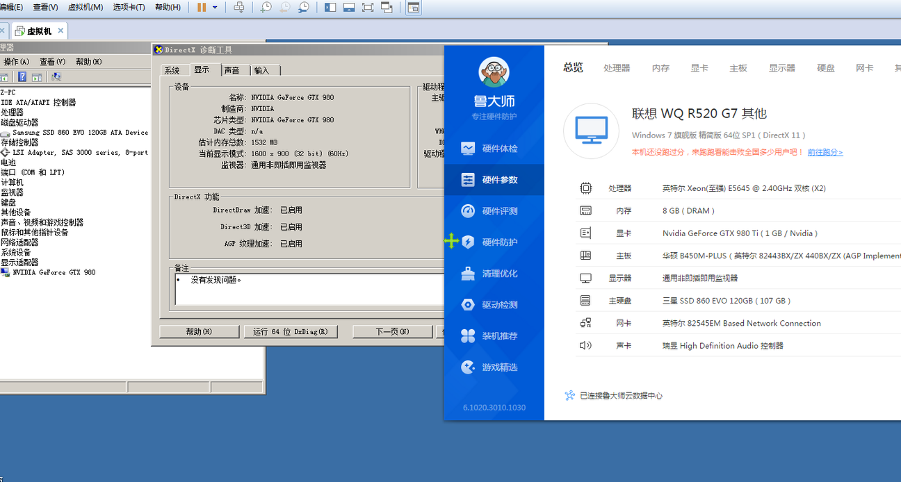901x482 pixels.
Task: Click the properties pane icon in Device Manager toolbar
Action: (36, 77)
